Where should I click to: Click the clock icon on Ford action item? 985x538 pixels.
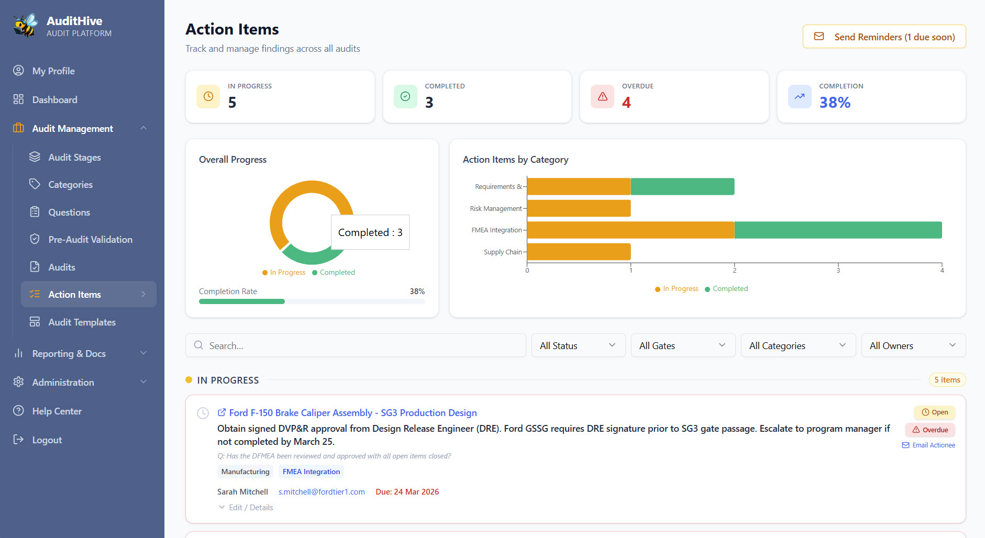pyautogui.click(x=203, y=413)
